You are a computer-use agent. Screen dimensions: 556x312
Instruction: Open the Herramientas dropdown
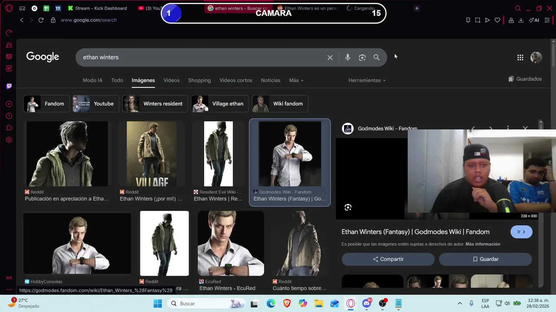367,80
